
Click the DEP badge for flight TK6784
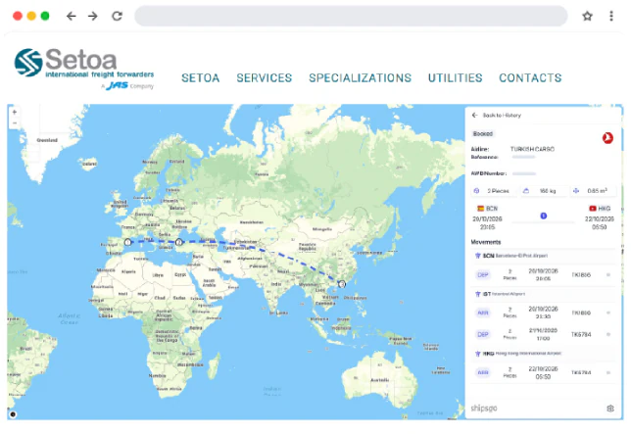[x=482, y=334]
